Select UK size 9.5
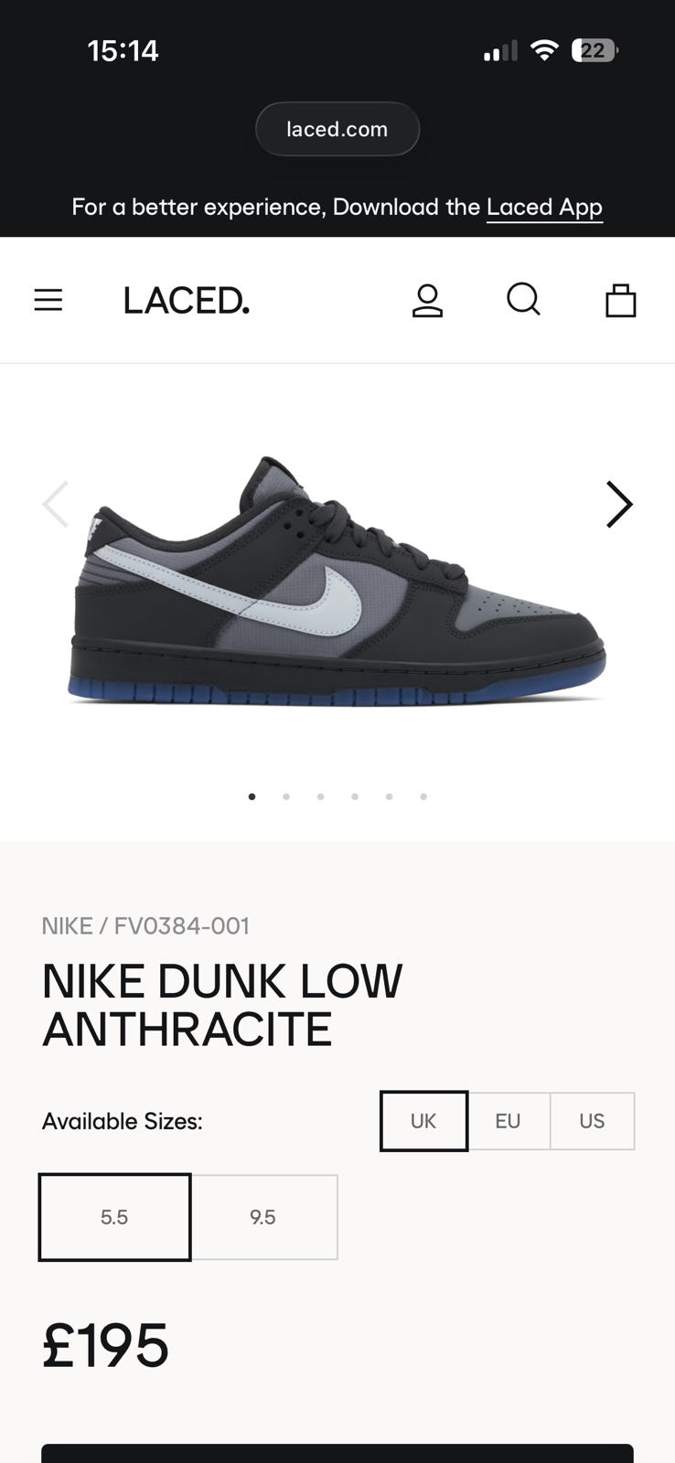This screenshot has width=675, height=1463. click(x=263, y=1217)
